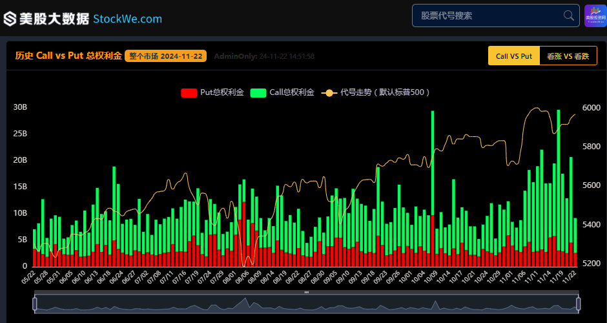Click the 历史 Call vs Put 总权利金 title
The image size is (607, 323).
click(68, 56)
